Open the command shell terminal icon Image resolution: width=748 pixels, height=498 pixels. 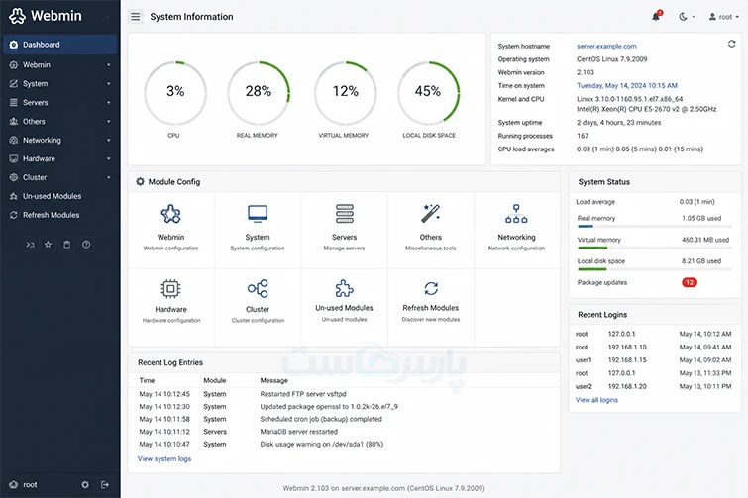[30, 245]
